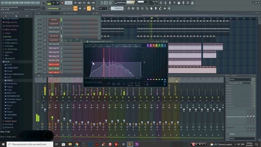Click the playlist playhead marker

tap(152, 18)
